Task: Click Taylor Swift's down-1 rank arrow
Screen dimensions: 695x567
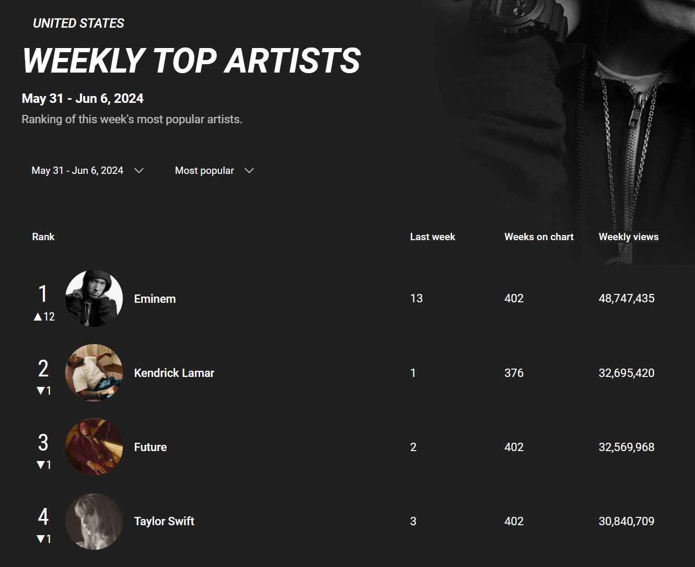Action: [x=40, y=539]
